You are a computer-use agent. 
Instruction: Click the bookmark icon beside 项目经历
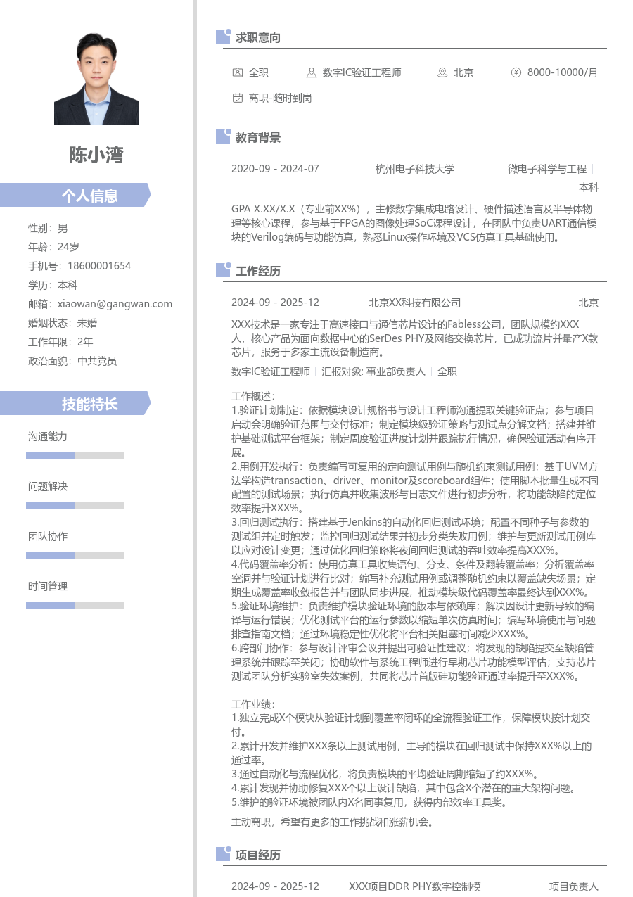click(222, 855)
